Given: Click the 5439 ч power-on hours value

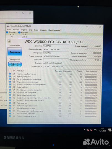Looking at the screenshot, I should click(x=94, y=60).
